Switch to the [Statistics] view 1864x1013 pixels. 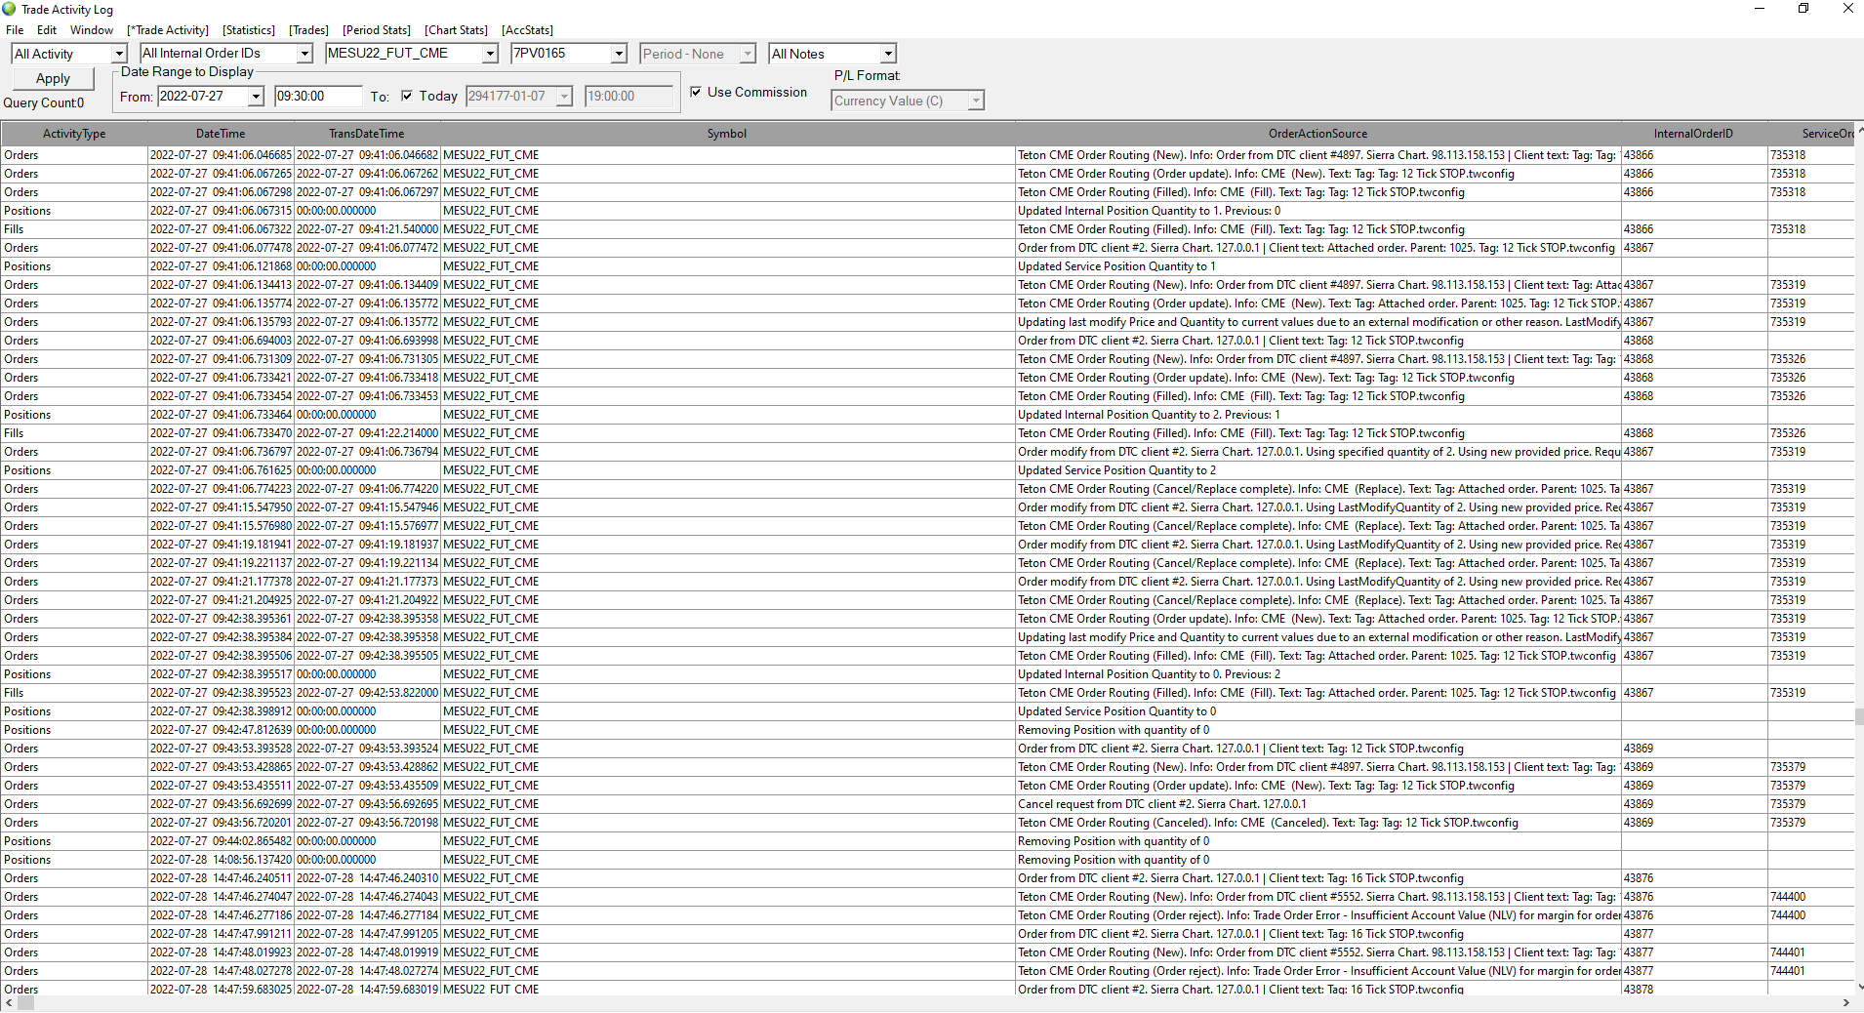point(249,30)
